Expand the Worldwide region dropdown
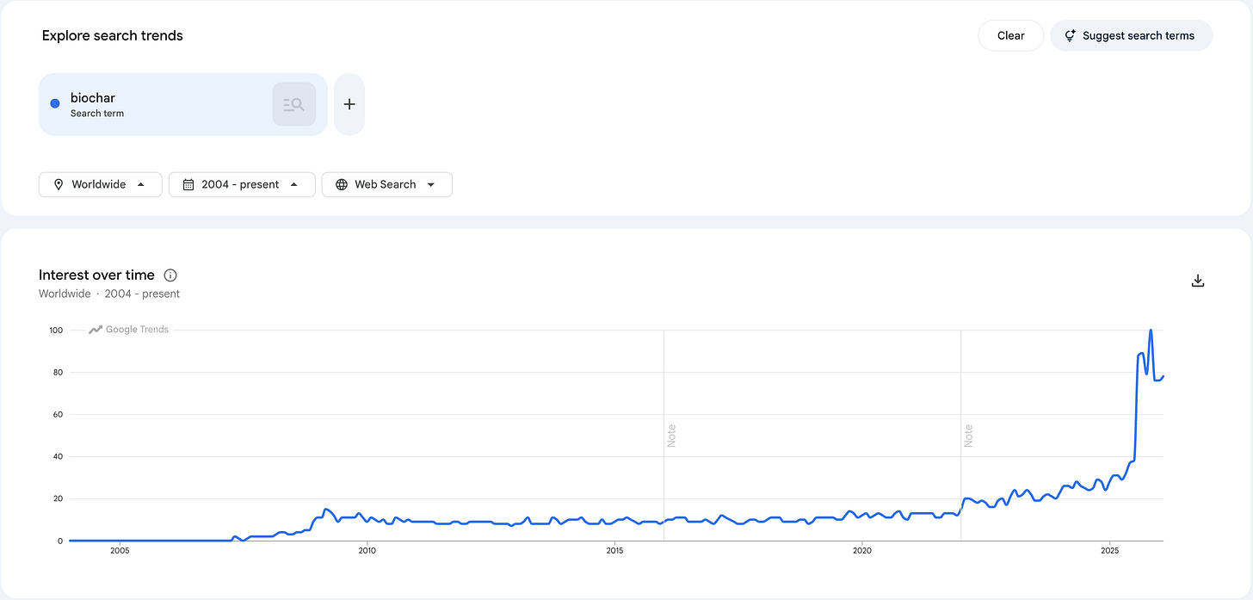Screen dimensions: 1253x600 [100, 184]
